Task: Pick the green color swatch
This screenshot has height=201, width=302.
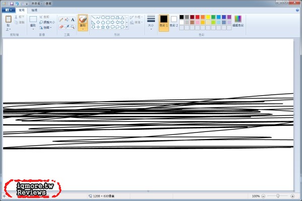Action: (213, 17)
